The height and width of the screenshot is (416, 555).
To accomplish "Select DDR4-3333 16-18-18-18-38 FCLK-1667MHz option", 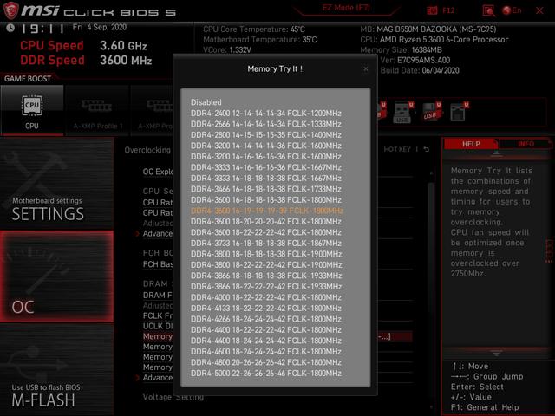I will click(266, 179).
